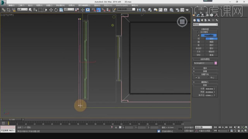Screen dimensions: 248x139
Task: Select the Link tool in main toolbar
Action: (x=4, y=10)
